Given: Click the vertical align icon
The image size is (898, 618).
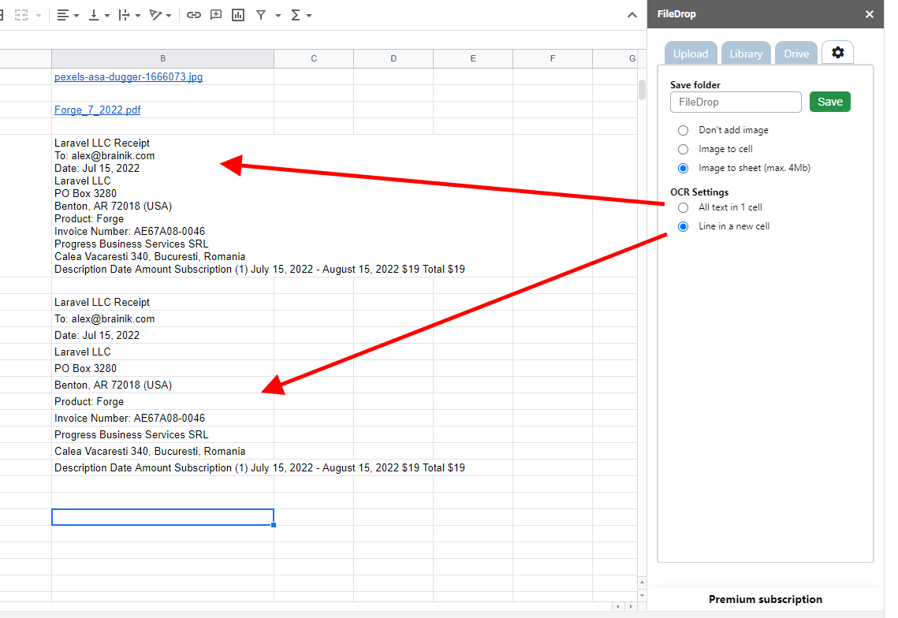Looking at the screenshot, I should [94, 16].
